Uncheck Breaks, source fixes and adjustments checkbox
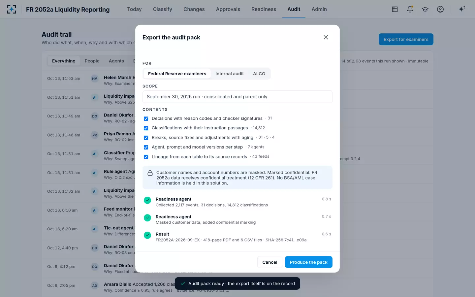Viewport: 475px width, 297px height. coord(146,138)
